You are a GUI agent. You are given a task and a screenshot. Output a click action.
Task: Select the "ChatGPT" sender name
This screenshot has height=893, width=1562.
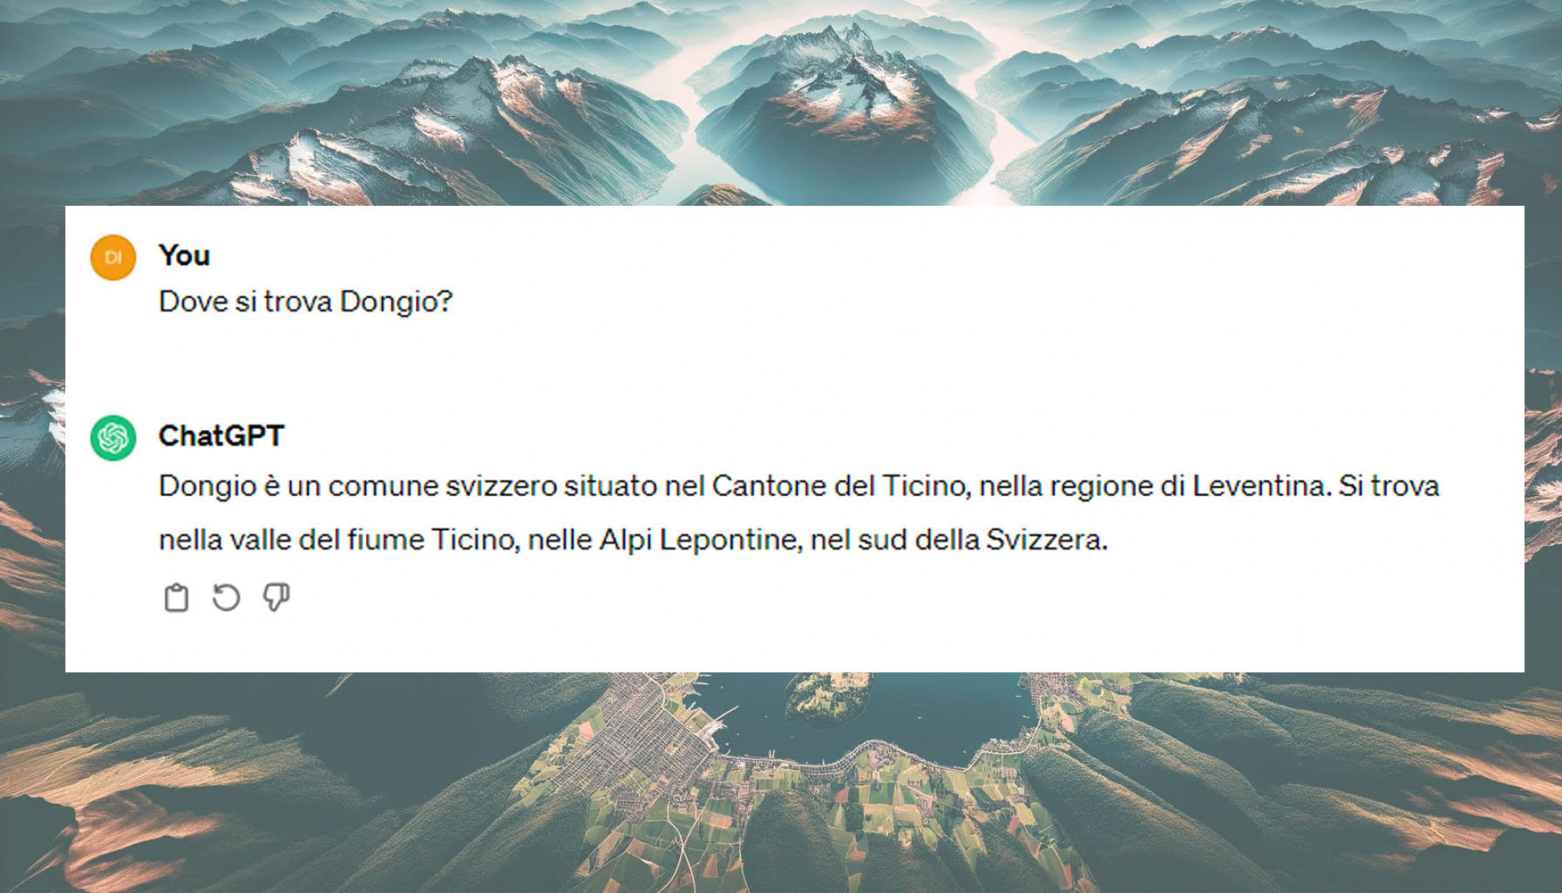[221, 436]
